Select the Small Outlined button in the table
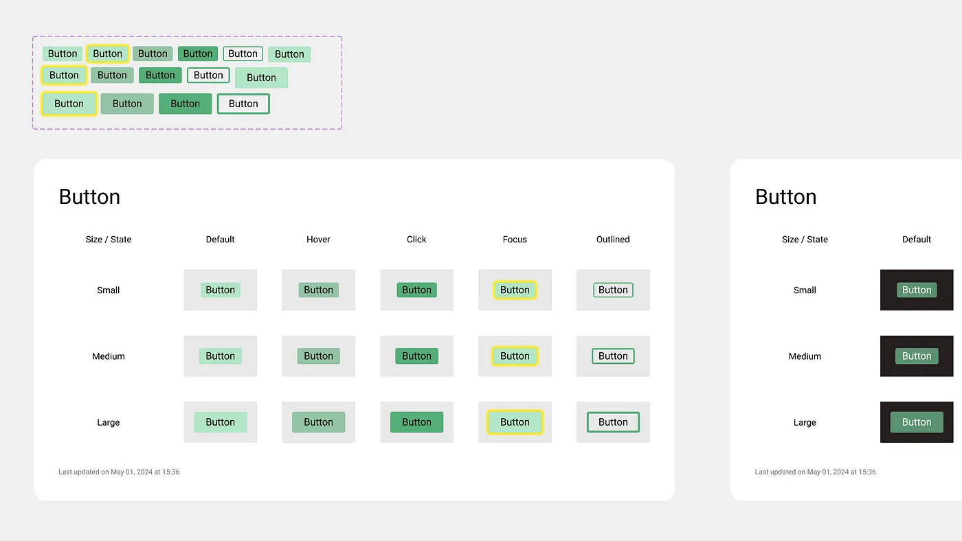Viewport: 962px width, 541px height. pos(613,290)
